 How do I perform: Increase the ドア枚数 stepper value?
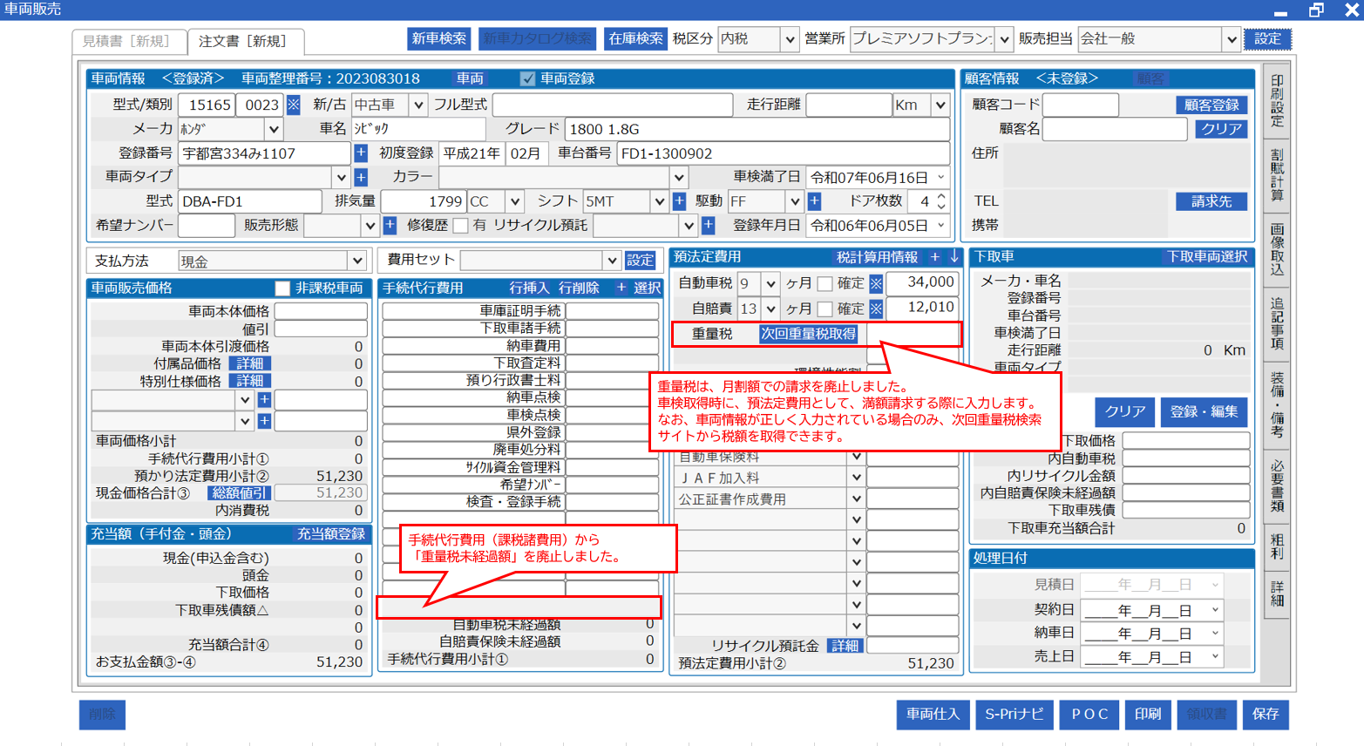(x=941, y=197)
